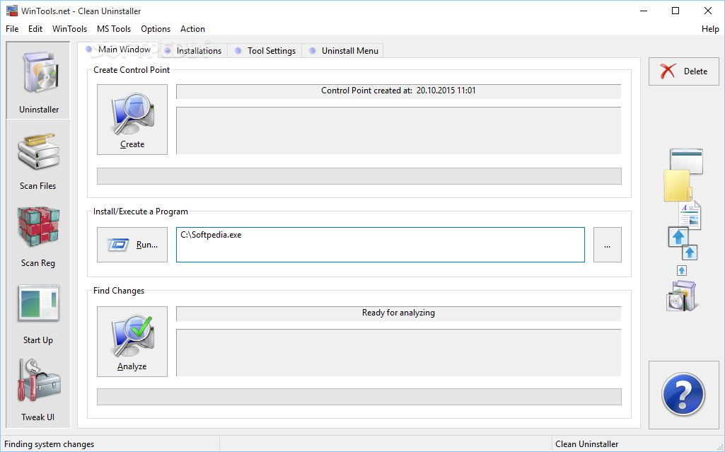Select the Scan Files tool
Image resolution: width=725 pixels, height=452 pixels.
pos(38,161)
